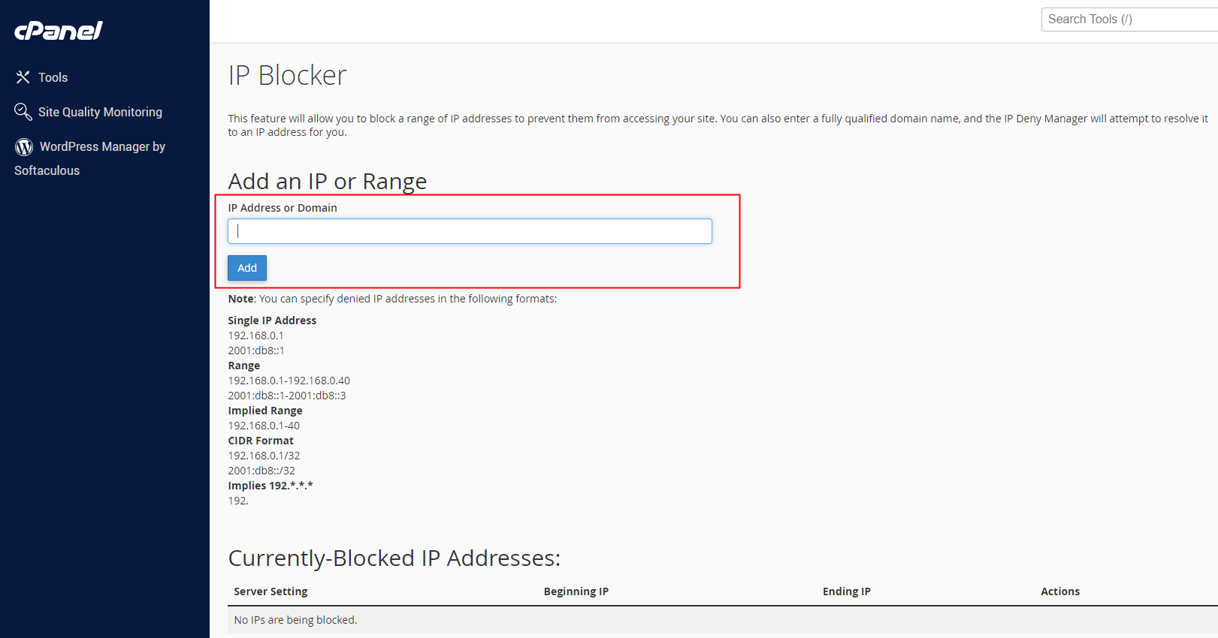Viewport: 1218px width, 638px height.
Task: Click the 'Add an IP or Range' heading
Action: 327,182
